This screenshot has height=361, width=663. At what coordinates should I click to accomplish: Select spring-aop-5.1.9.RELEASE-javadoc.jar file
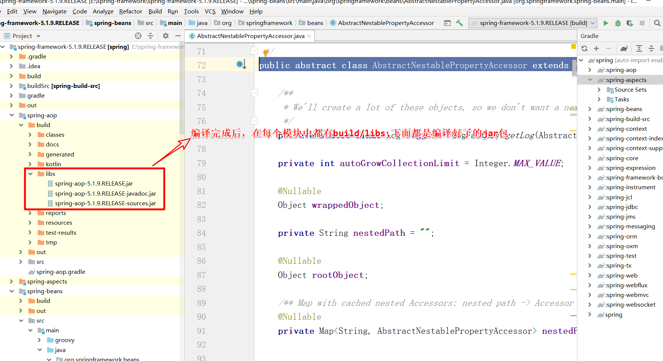pos(105,194)
